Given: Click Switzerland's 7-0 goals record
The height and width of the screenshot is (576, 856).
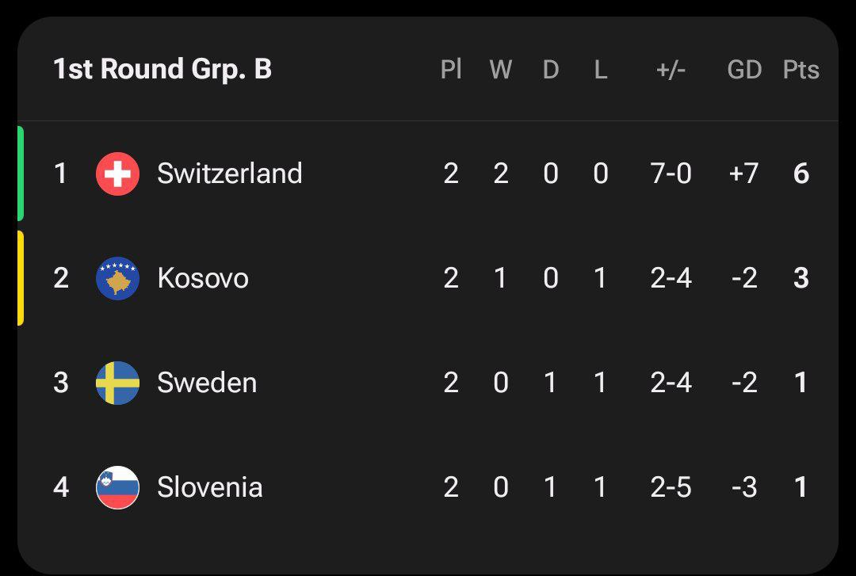Looking at the screenshot, I should point(671,174).
